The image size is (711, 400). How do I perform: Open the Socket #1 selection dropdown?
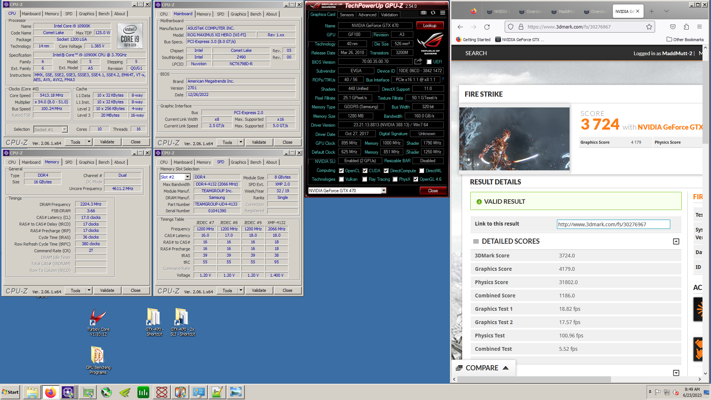click(x=65, y=129)
